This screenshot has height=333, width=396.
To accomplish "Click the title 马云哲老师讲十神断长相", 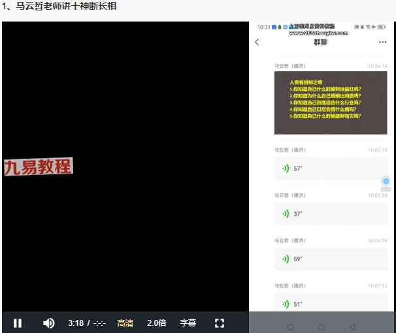I will pyautogui.click(x=66, y=6).
